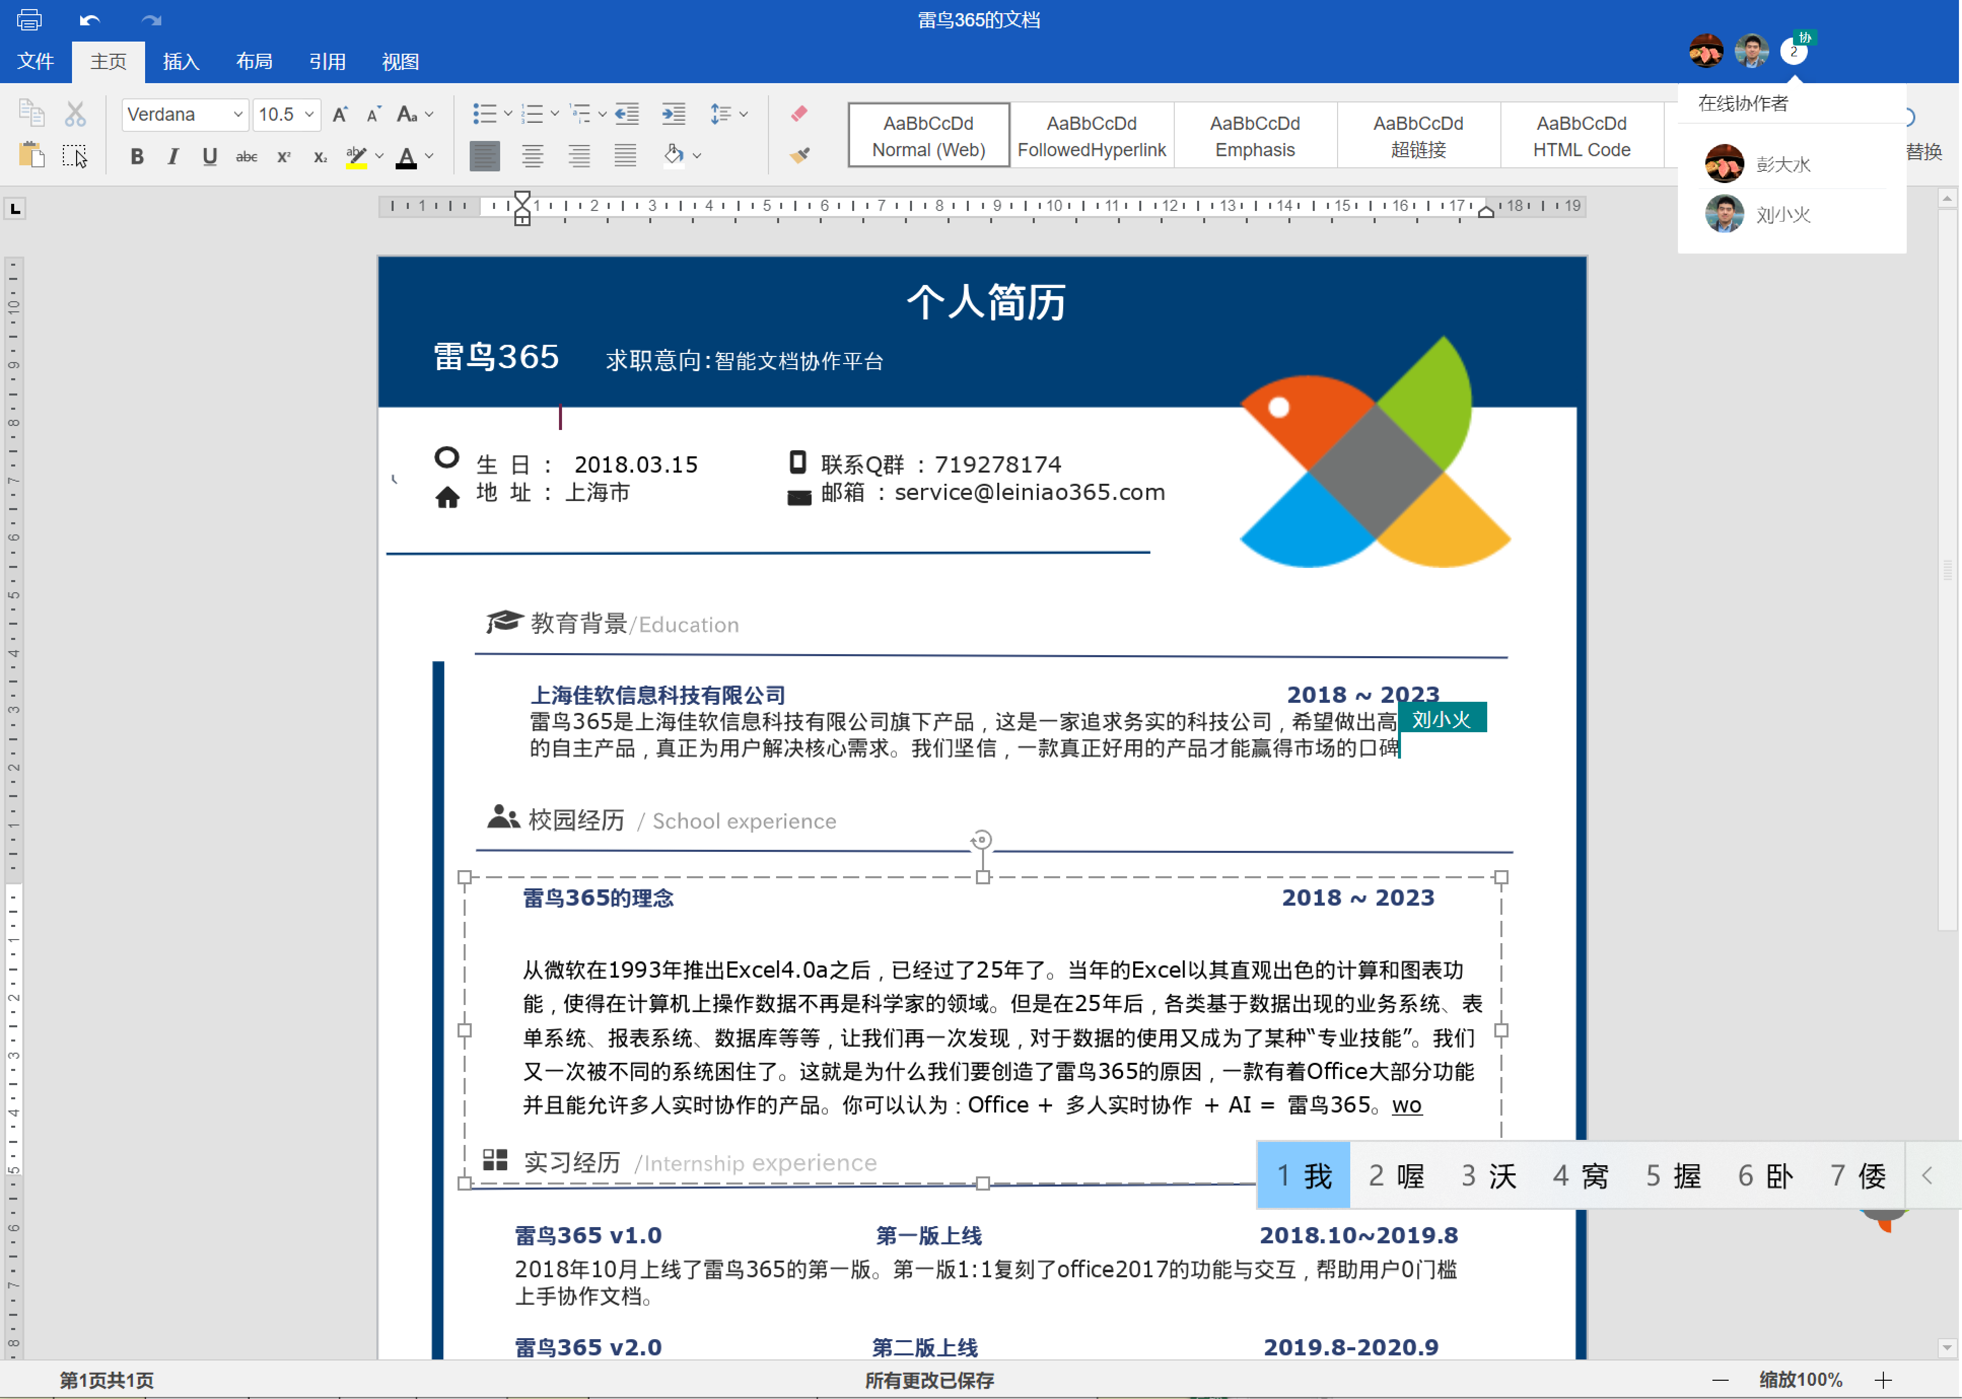Click the tab stop L selector

pos(15,208)
